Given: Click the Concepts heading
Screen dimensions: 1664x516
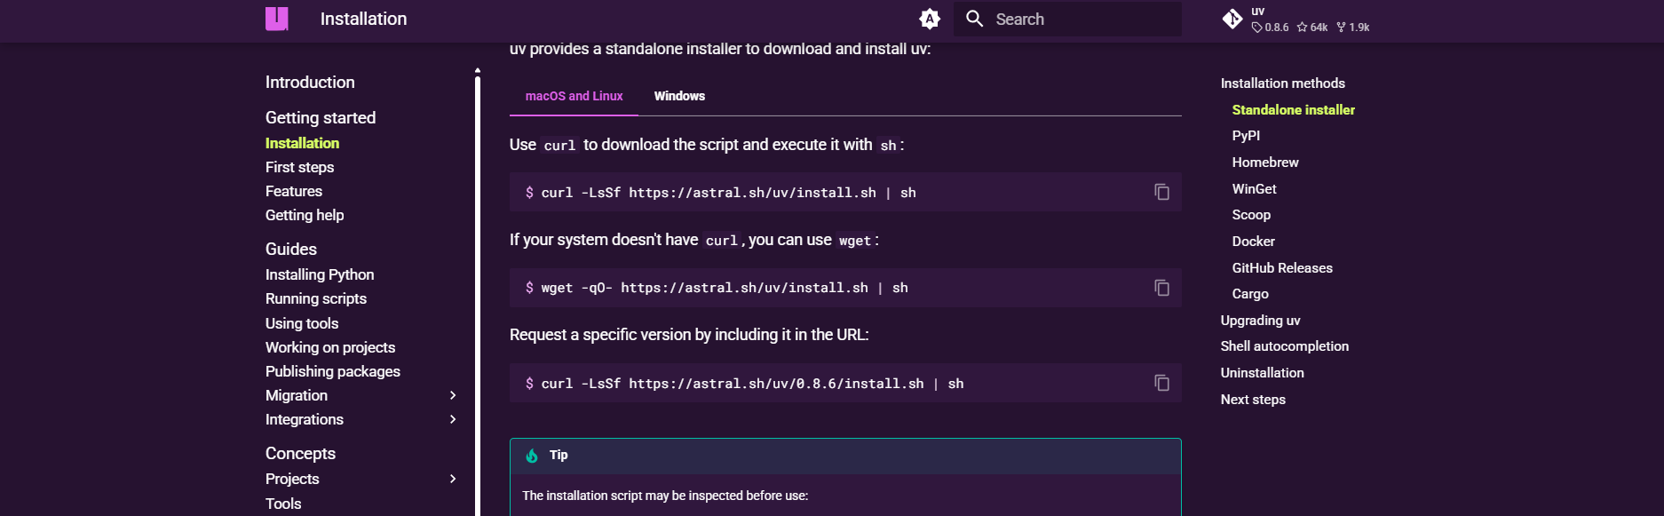Looking at the screenshot, I should (x=300, y=453).
